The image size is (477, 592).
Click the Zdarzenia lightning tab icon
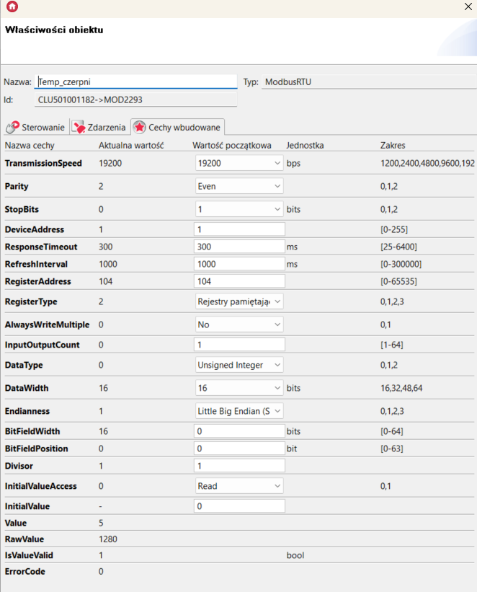tap(79, 128)
